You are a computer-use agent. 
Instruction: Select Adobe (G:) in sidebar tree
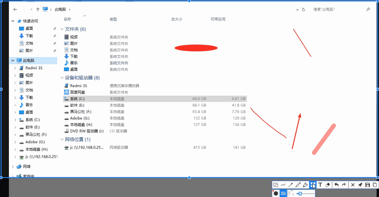coord(35,142)
